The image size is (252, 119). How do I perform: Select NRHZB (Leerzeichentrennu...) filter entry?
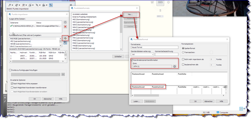coord(21,44)
